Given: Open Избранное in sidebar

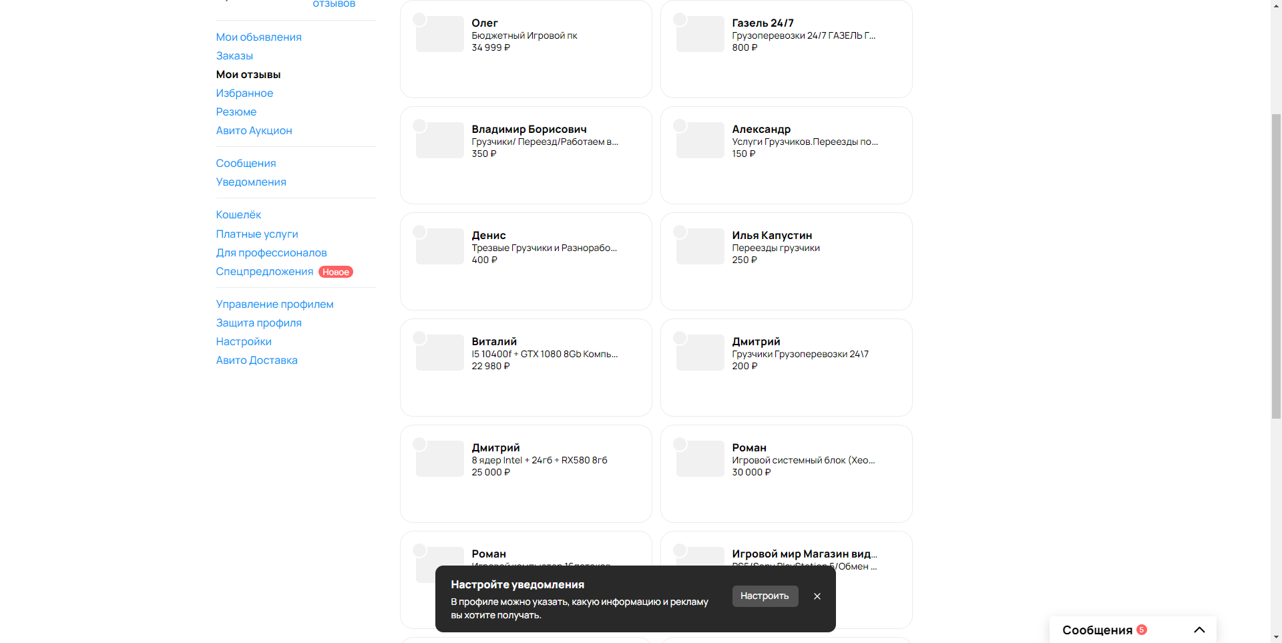Looking at the screenshot, I should [x=244, y=93].
